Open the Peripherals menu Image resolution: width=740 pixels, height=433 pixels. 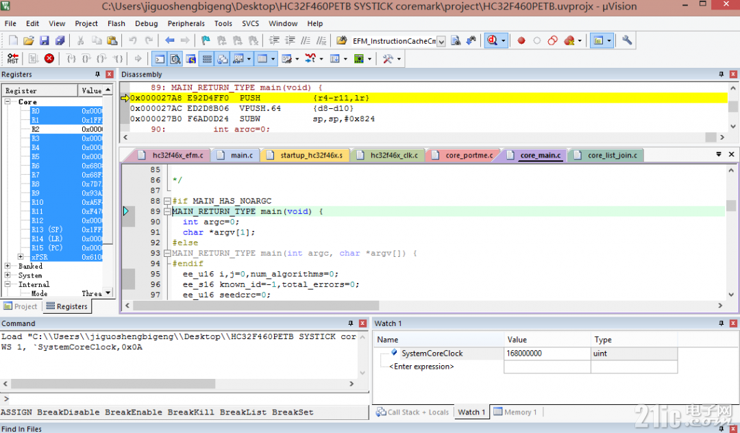(186, 23)
